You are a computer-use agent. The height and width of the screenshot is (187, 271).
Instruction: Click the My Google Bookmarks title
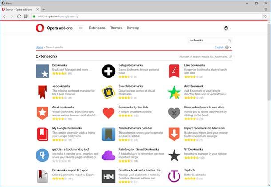67,128
